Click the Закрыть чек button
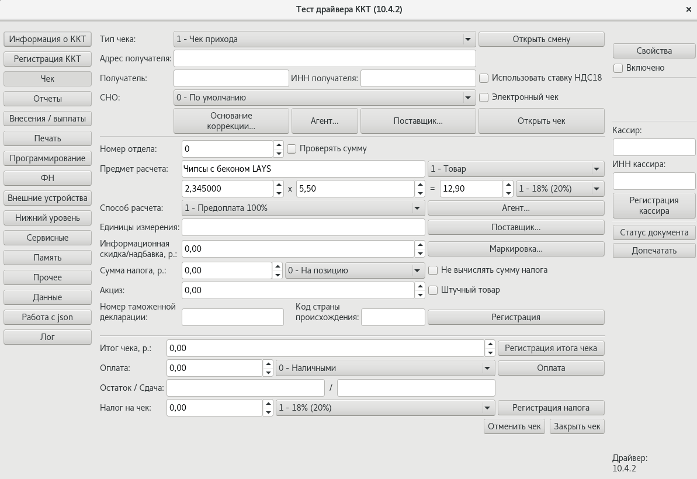The height and width of the screenshot is (479, 697). click(577, 426)
